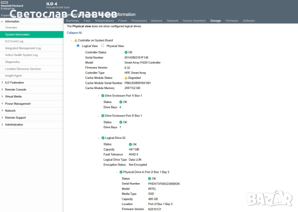The height and width of the screenshot is (212, 298).
Task: Open the Fans tab
Action: tap(87, 21)
